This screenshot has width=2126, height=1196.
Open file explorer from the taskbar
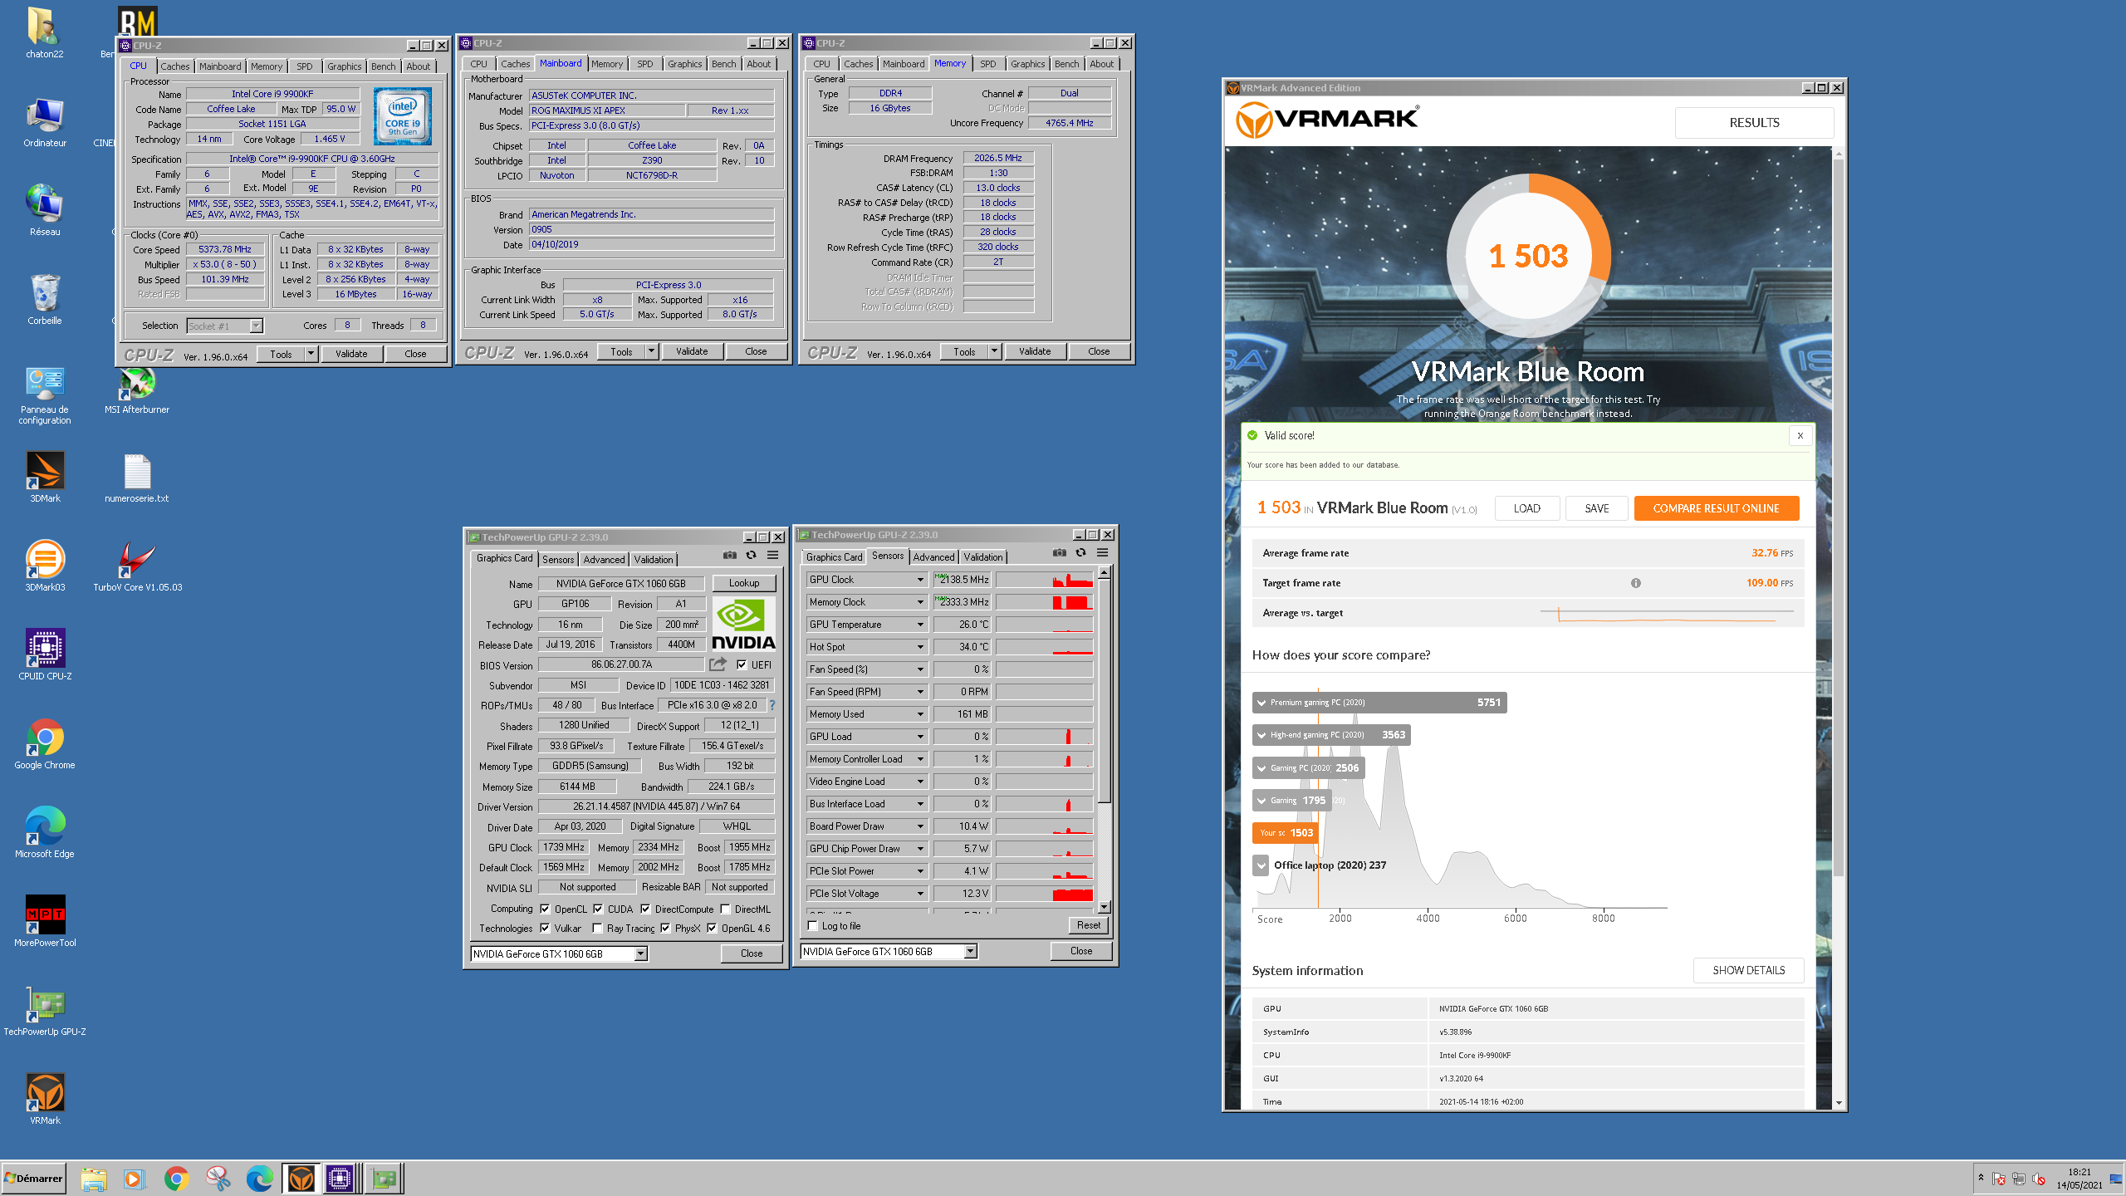pos(93,1179)
